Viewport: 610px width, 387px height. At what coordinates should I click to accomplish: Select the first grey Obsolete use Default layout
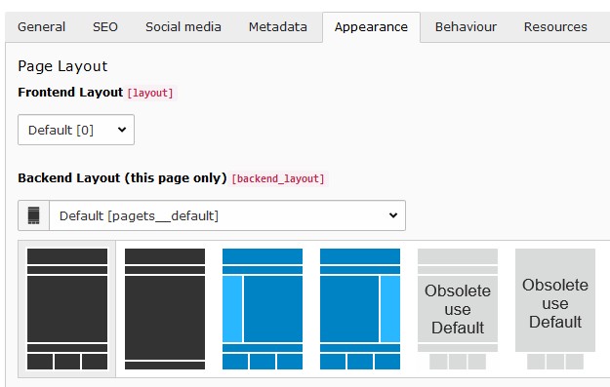click(x=458, y=309)
